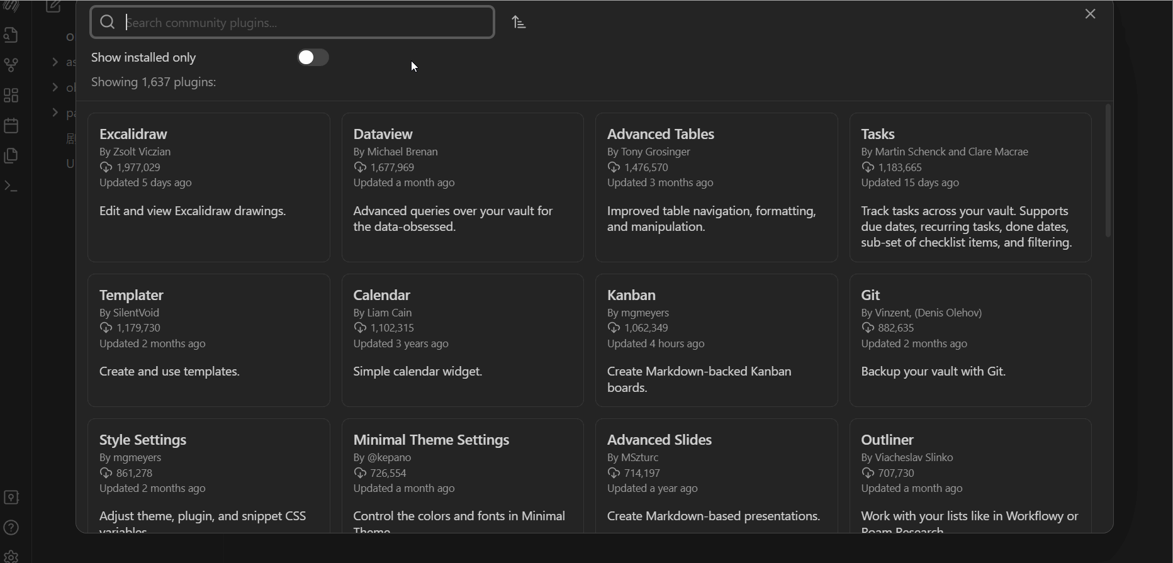Image resolution: width=1173 pixels, height=563 pixels.
Task: Open the Outliner plugin title
Action: 887,440
